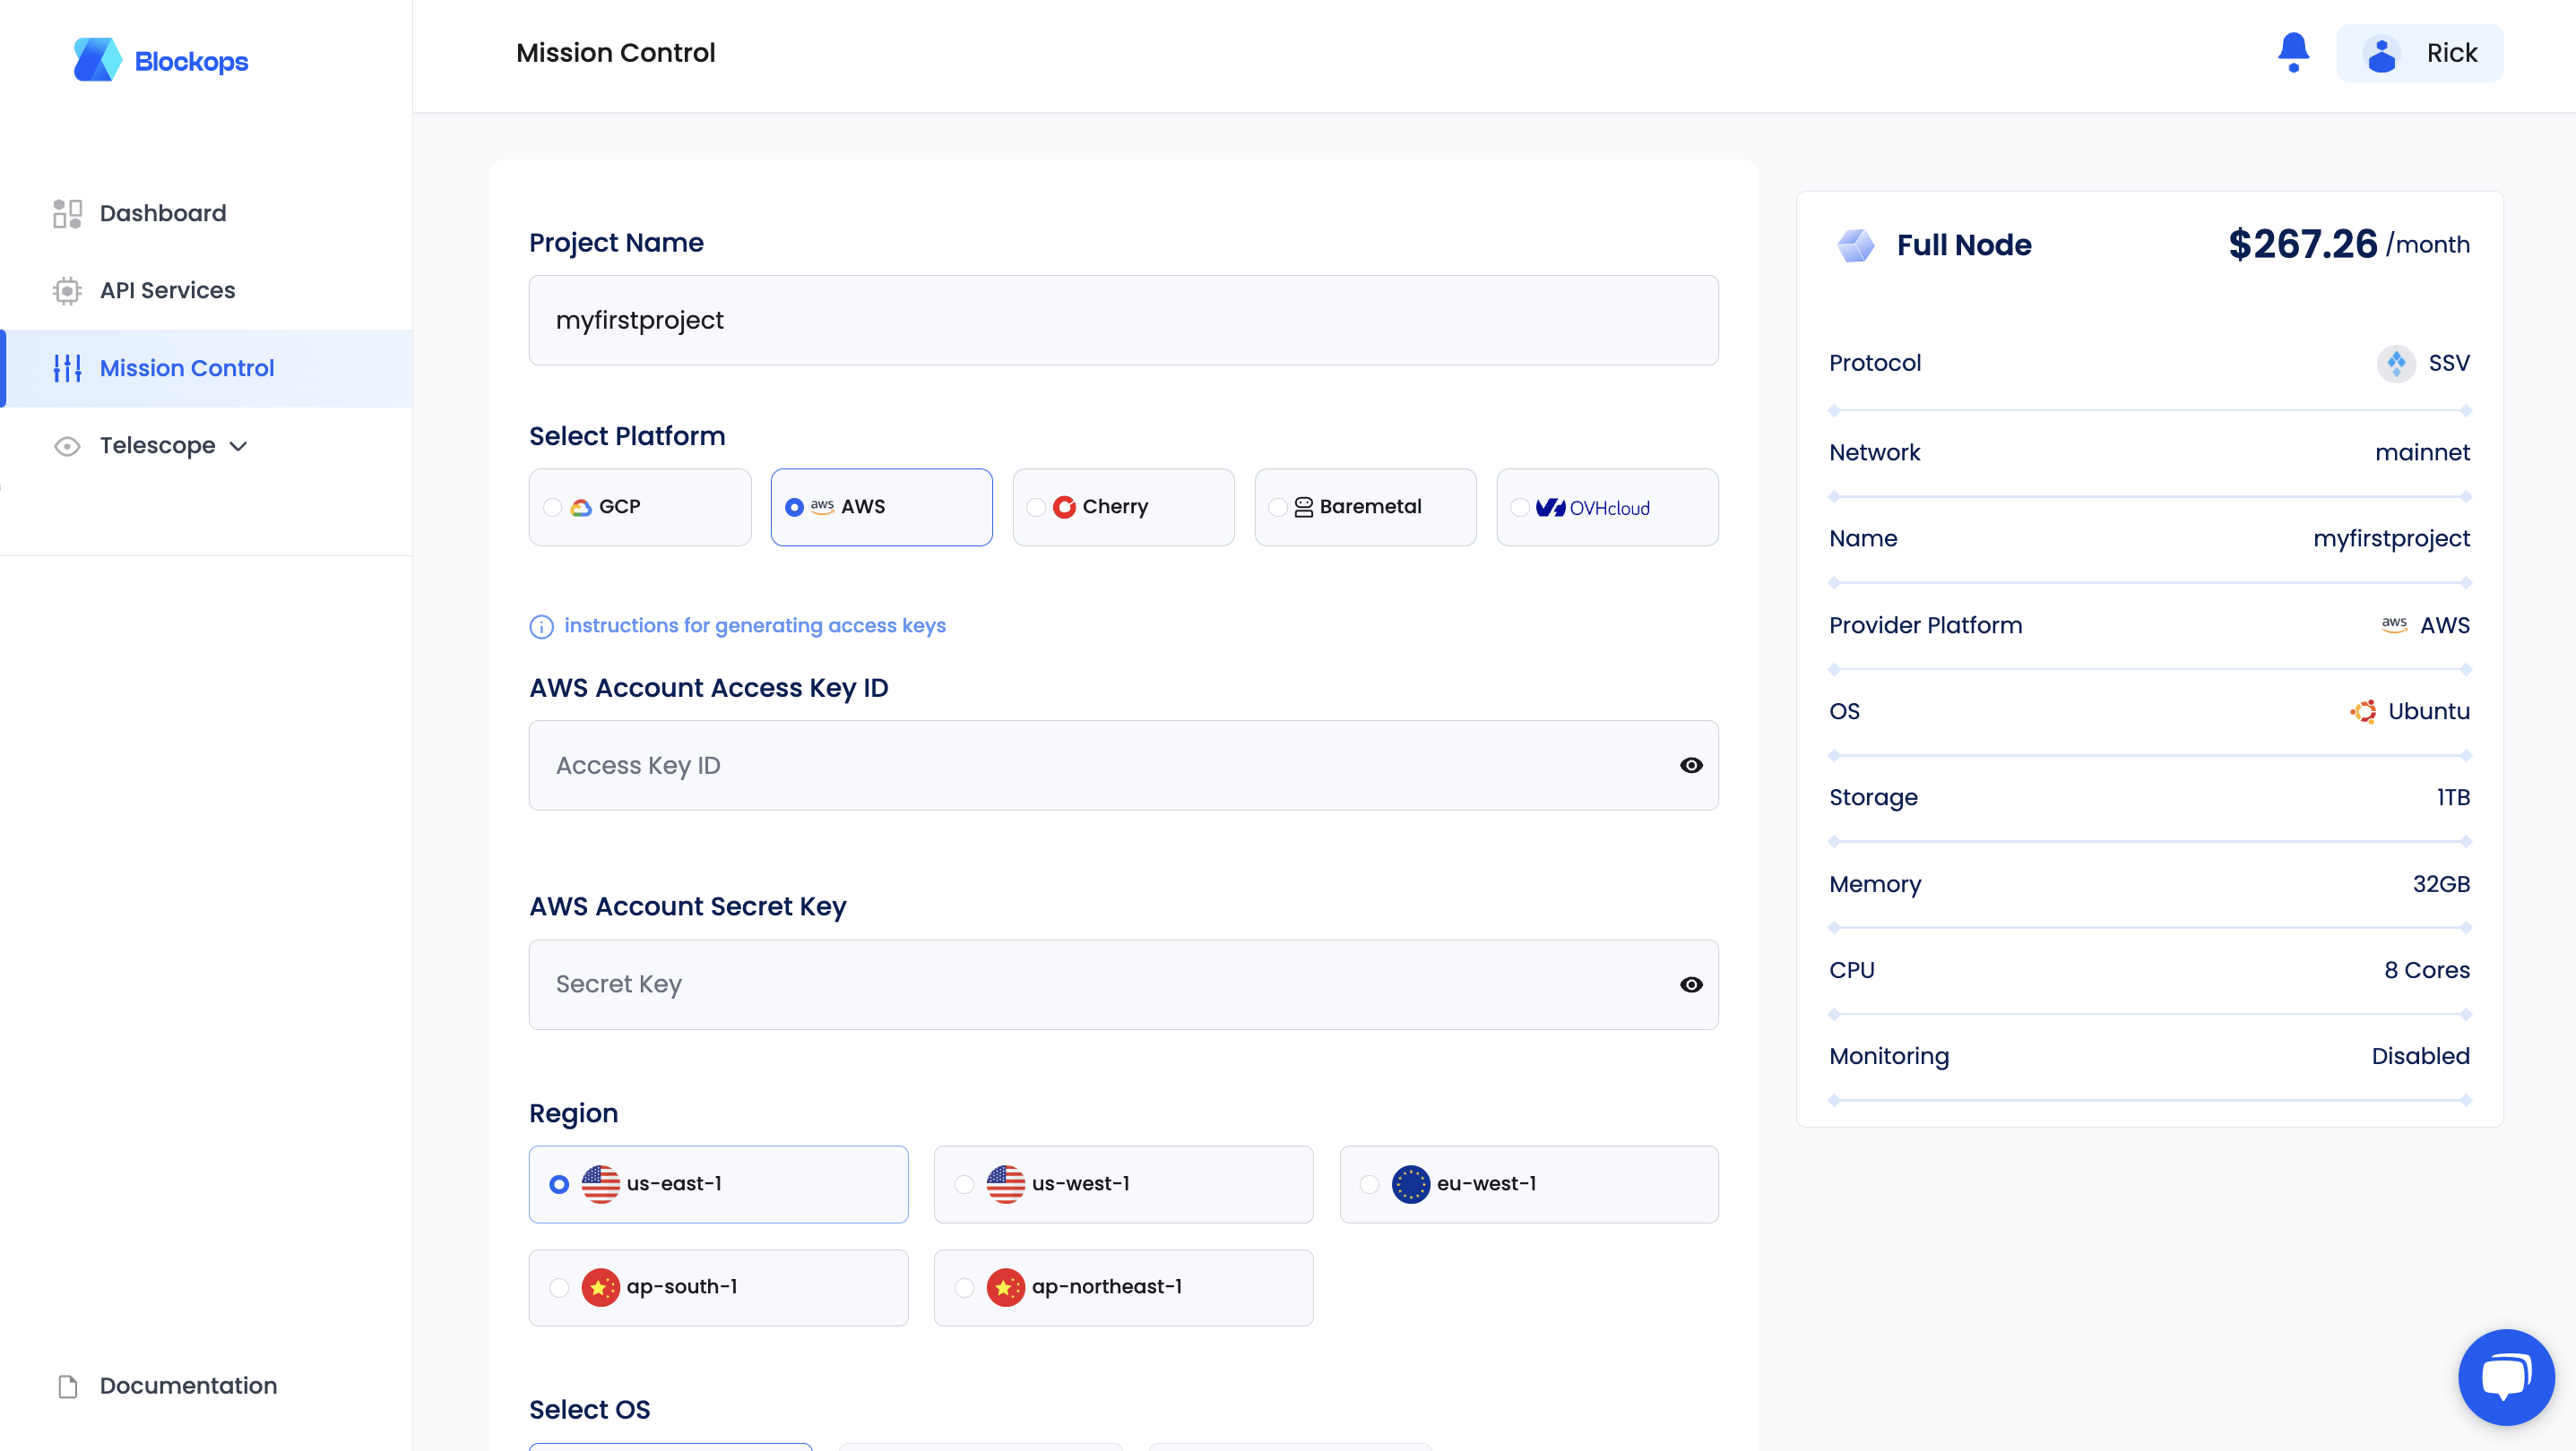This screenshot has height=1451, width=2576.
Task: Focus the Secret Key field
Action: point(1123,985)
